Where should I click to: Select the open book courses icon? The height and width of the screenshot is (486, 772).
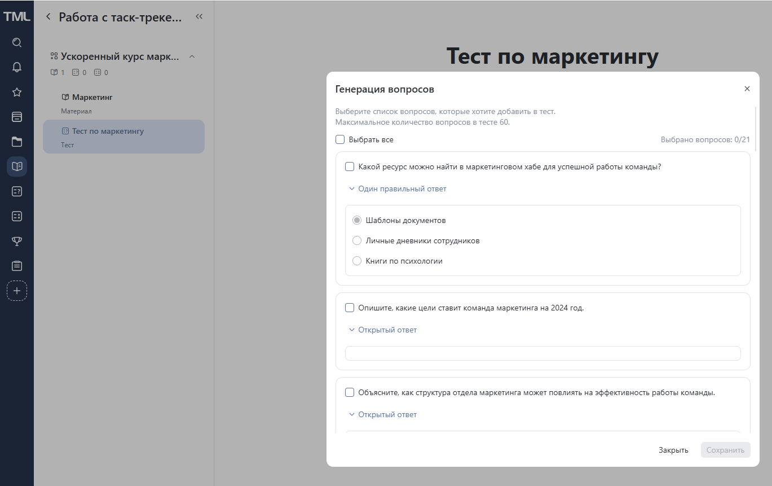pyautogui.click(x=17, y=167)
